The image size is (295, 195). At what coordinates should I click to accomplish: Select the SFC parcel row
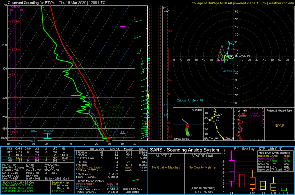coord(37,152)
